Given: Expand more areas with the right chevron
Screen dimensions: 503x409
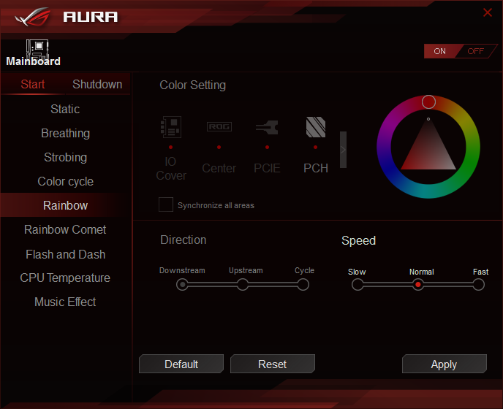Looking at the screenshot, I should point(343,150).
